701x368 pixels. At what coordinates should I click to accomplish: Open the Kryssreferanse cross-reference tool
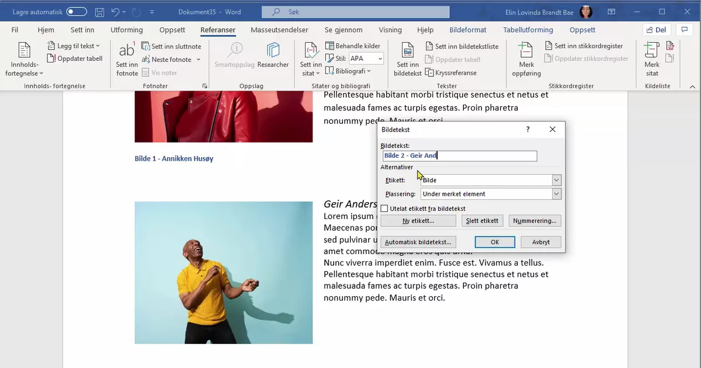[x=451, y=73]
